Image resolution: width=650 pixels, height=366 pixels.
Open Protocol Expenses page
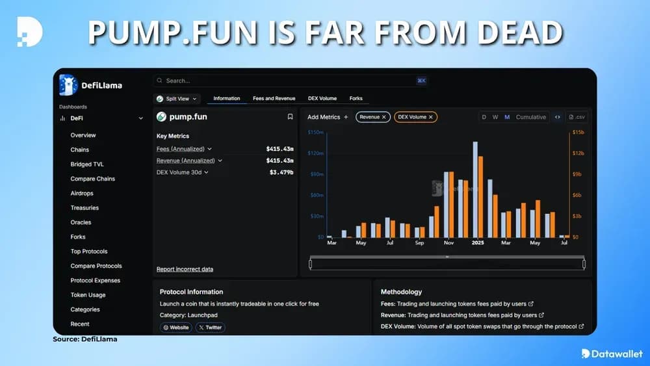tap(96, 280)
